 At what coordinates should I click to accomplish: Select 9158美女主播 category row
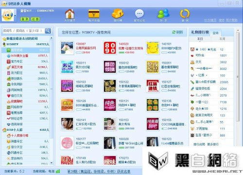26,56
